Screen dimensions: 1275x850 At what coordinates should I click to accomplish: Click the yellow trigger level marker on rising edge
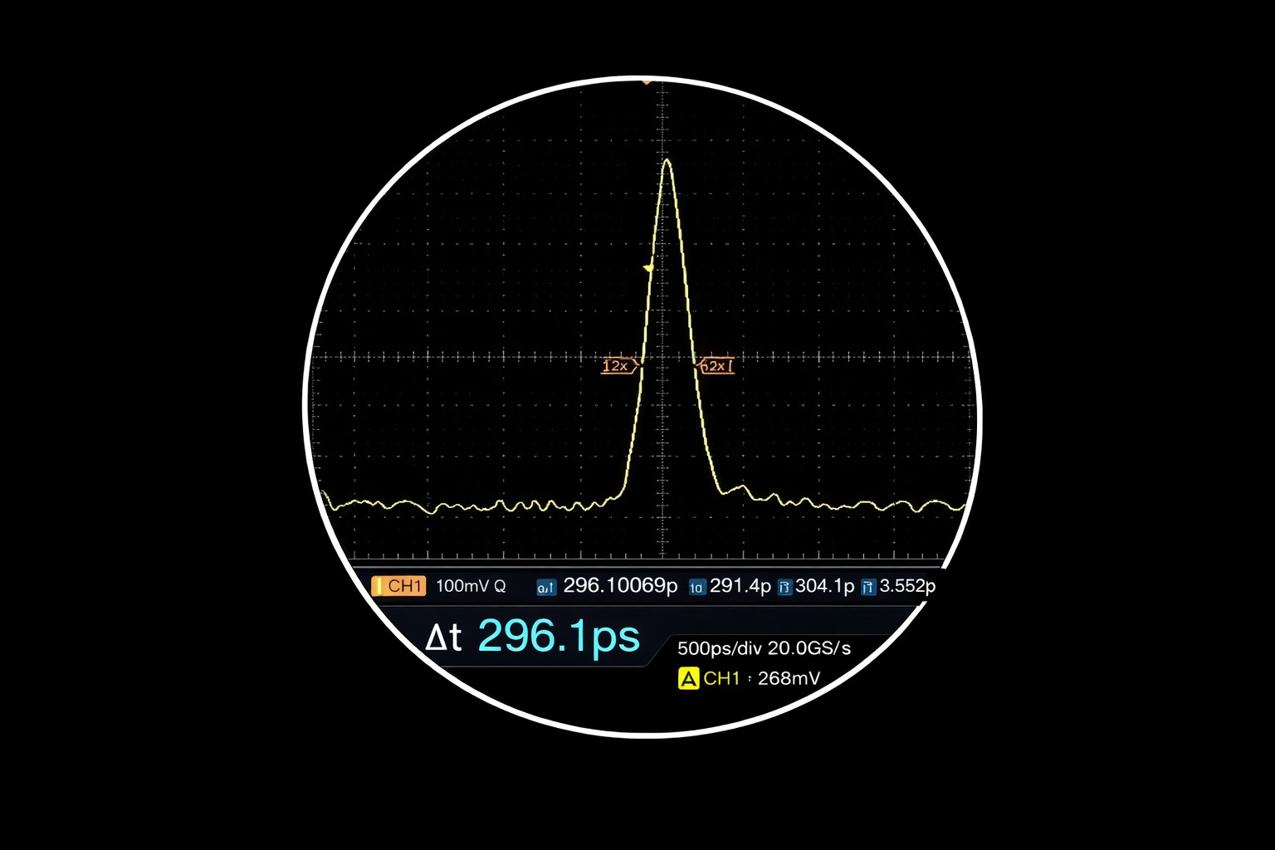648,267
